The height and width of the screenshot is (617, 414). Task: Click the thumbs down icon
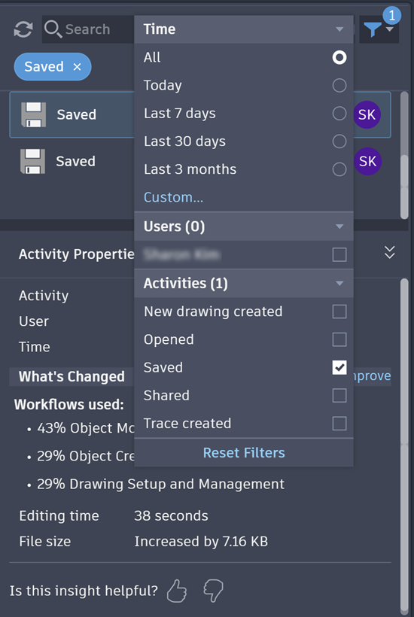[x=213, y=591]
